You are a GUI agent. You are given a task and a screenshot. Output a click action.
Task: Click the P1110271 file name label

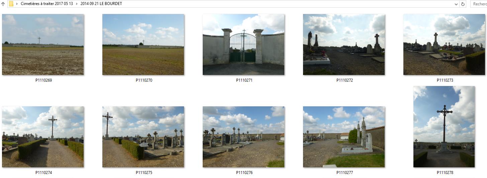click(244, 80)
